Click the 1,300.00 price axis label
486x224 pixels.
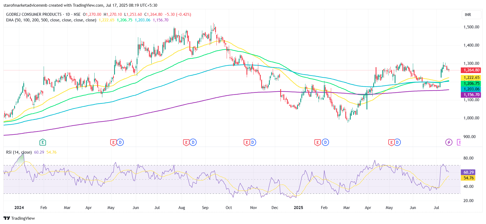point(472,63)
